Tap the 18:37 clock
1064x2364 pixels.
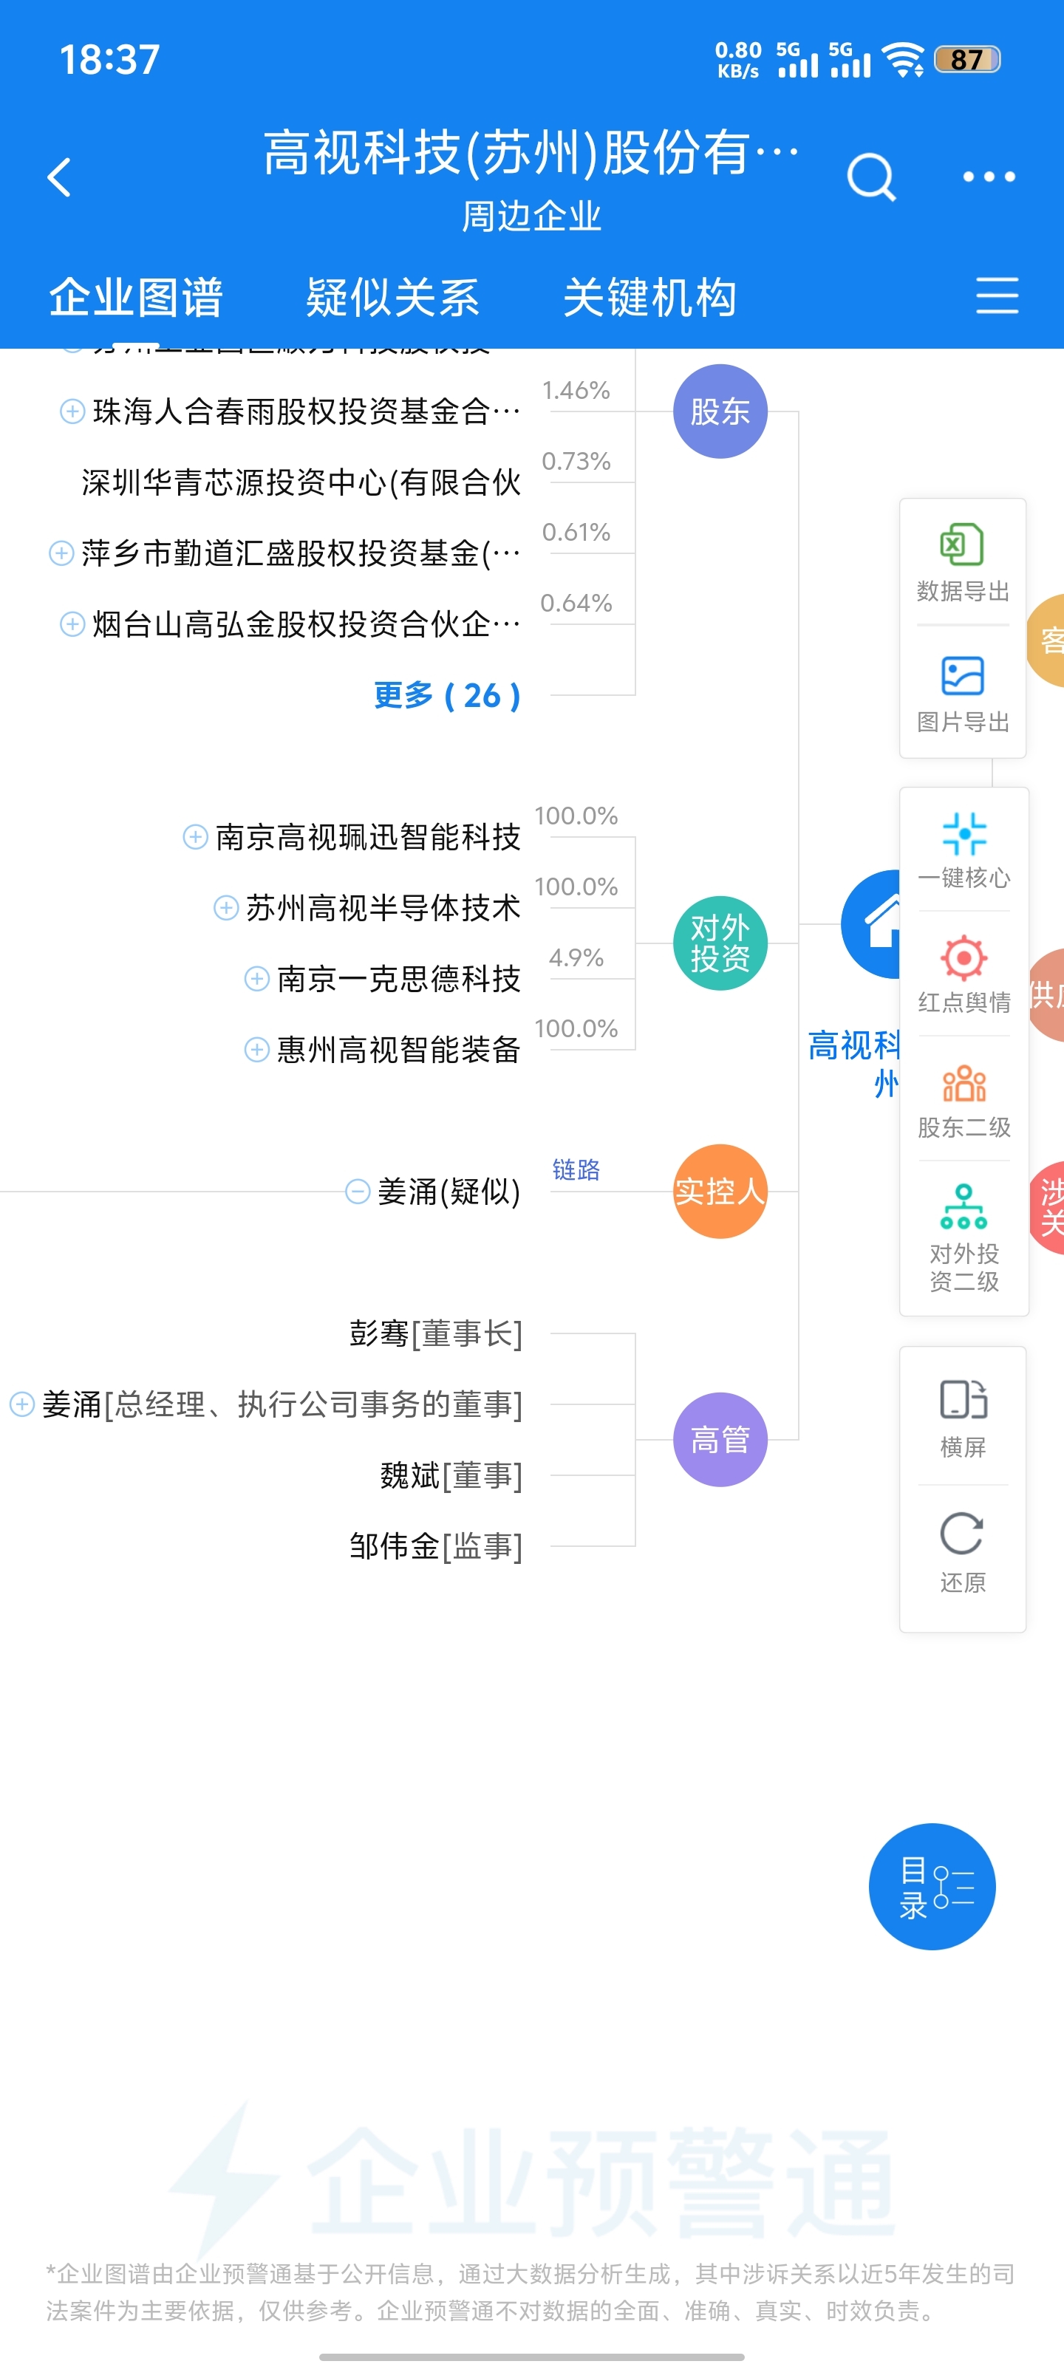[x=109, y=60]
